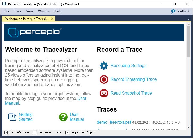Click the vertical scrollbar thumb
This screenshot has height=138, width=193.
point(188,42)
